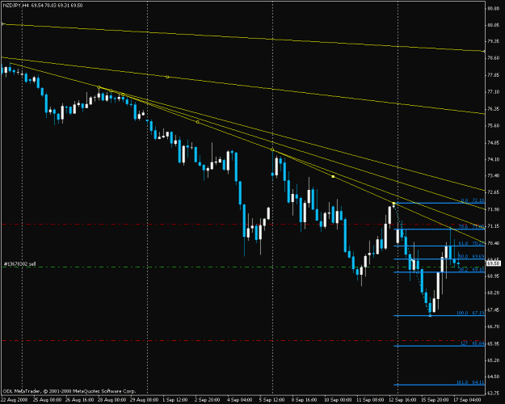Click the 12 Sep 16:00 time label
This screenshot has height=404, width=505.
[402, 400]
